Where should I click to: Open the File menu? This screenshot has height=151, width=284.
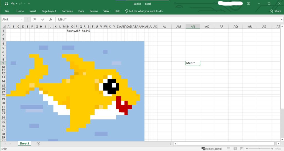7,11
